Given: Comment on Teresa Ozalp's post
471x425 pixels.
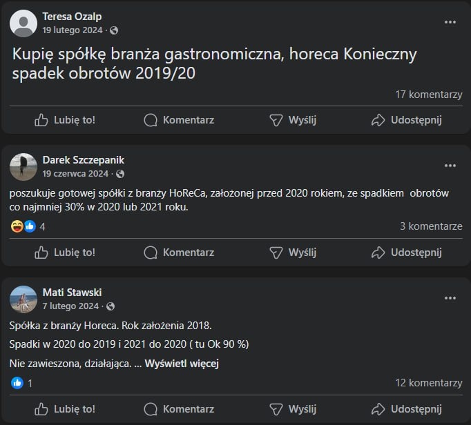Looking at the screenshot, I should 179,120.
